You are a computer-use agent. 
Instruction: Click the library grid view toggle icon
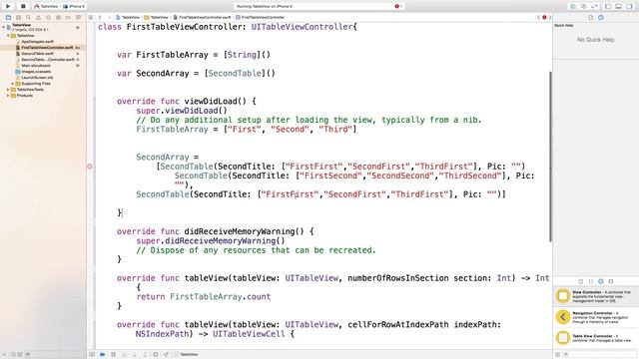tap(557, 355)
